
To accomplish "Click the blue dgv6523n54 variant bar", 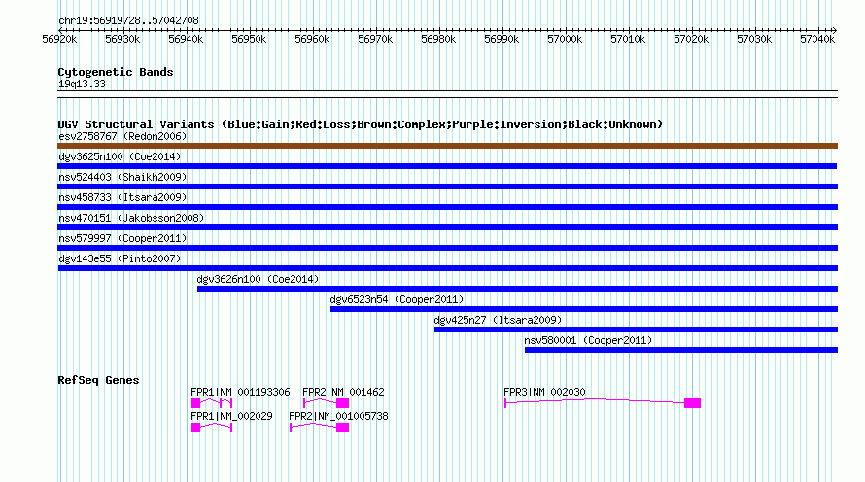I will [x=584, y=309].
